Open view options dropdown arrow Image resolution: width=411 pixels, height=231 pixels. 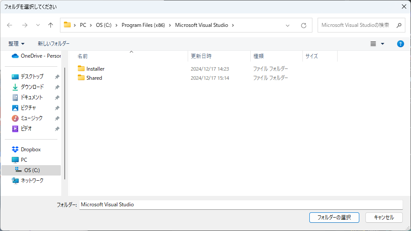coord(382,44)
